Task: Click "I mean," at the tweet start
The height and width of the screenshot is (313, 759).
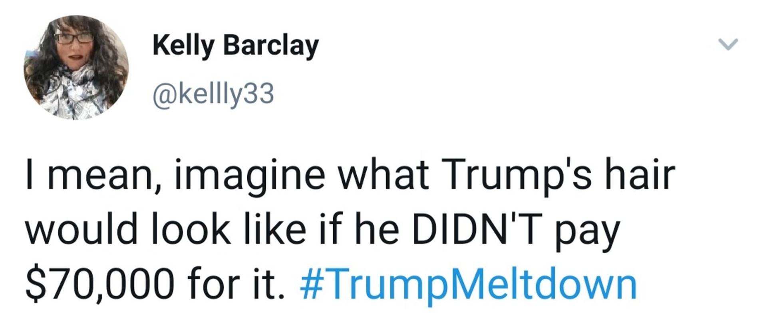Action: 90,176
